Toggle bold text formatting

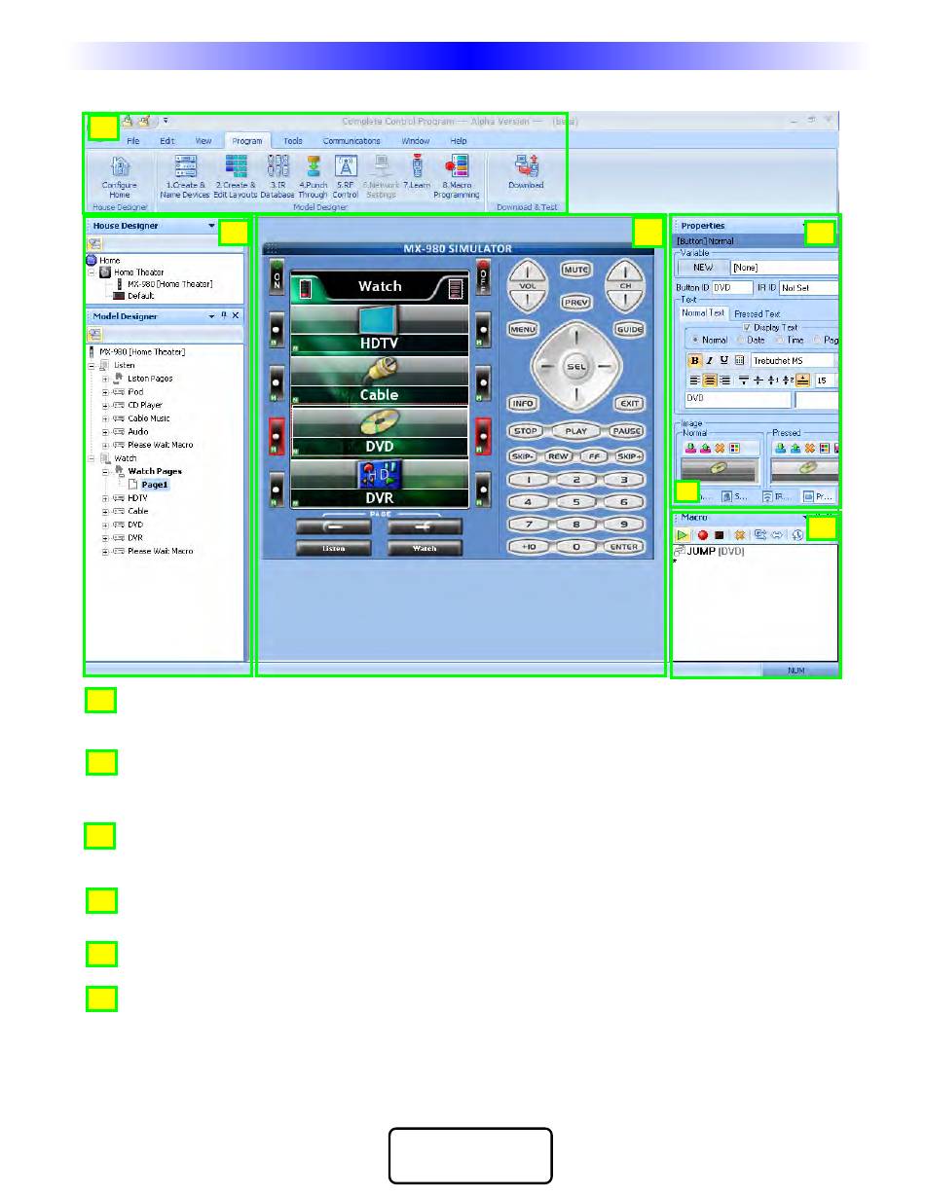pyautogui.click(x=693, y=360)
